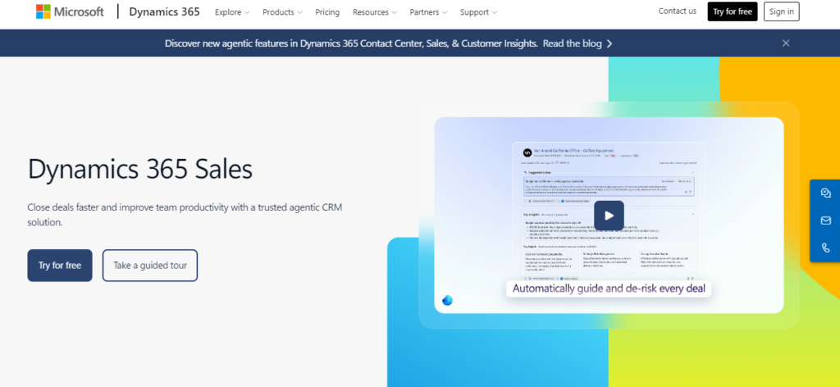Open the chat icon in side panel

[825, 193]
